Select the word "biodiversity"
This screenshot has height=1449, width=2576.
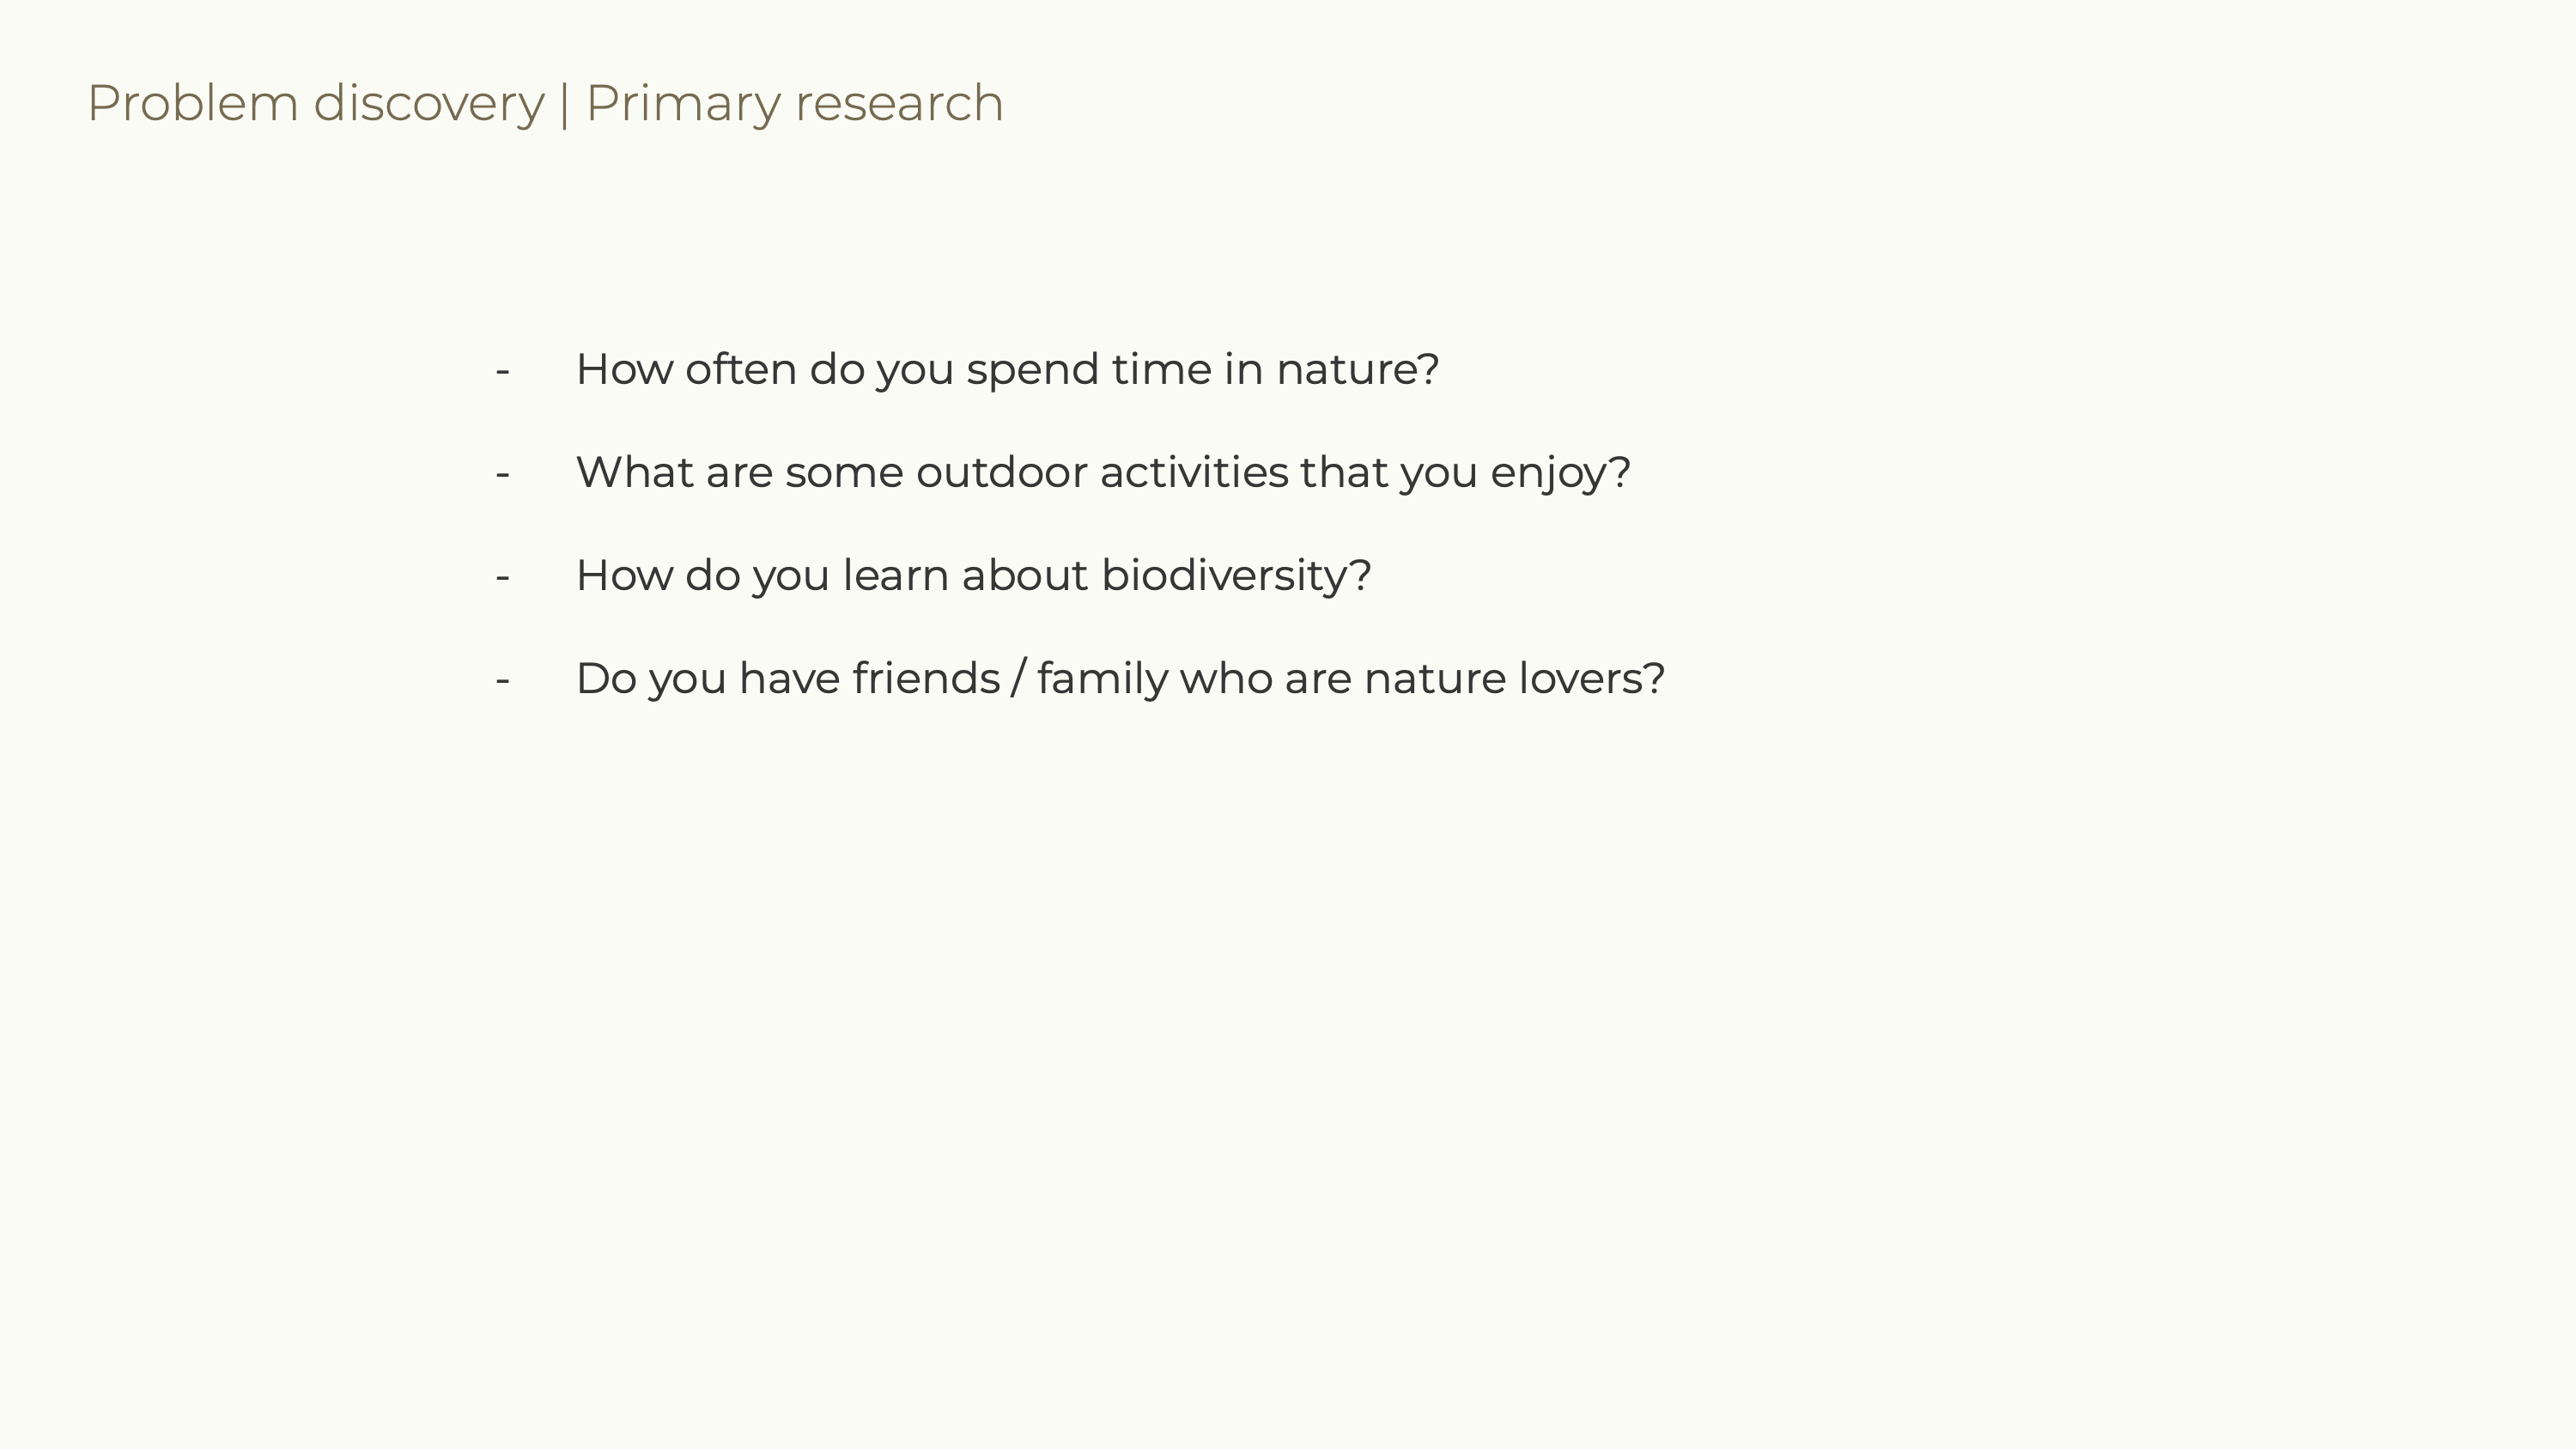pyautogui.click(x=1226, y=576)
